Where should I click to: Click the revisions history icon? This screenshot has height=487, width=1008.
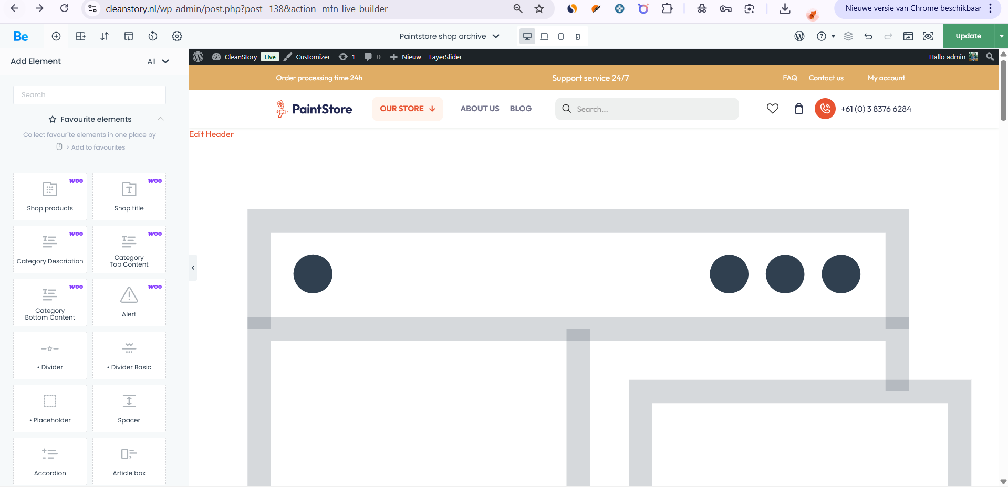point(153,36)
